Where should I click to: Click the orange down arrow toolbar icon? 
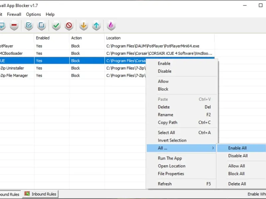[84, 26]
